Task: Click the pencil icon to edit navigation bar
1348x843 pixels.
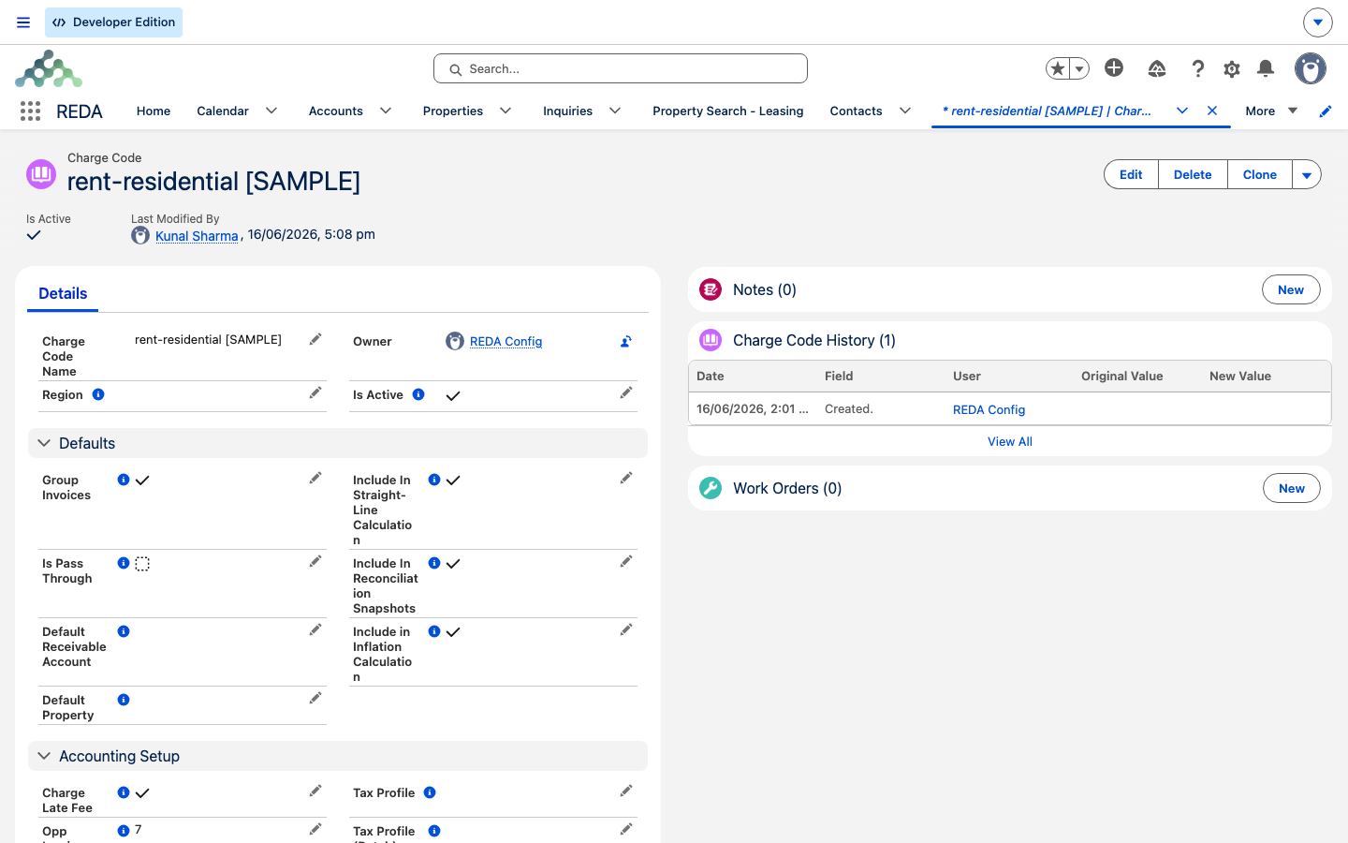Action: (1326, 111)
